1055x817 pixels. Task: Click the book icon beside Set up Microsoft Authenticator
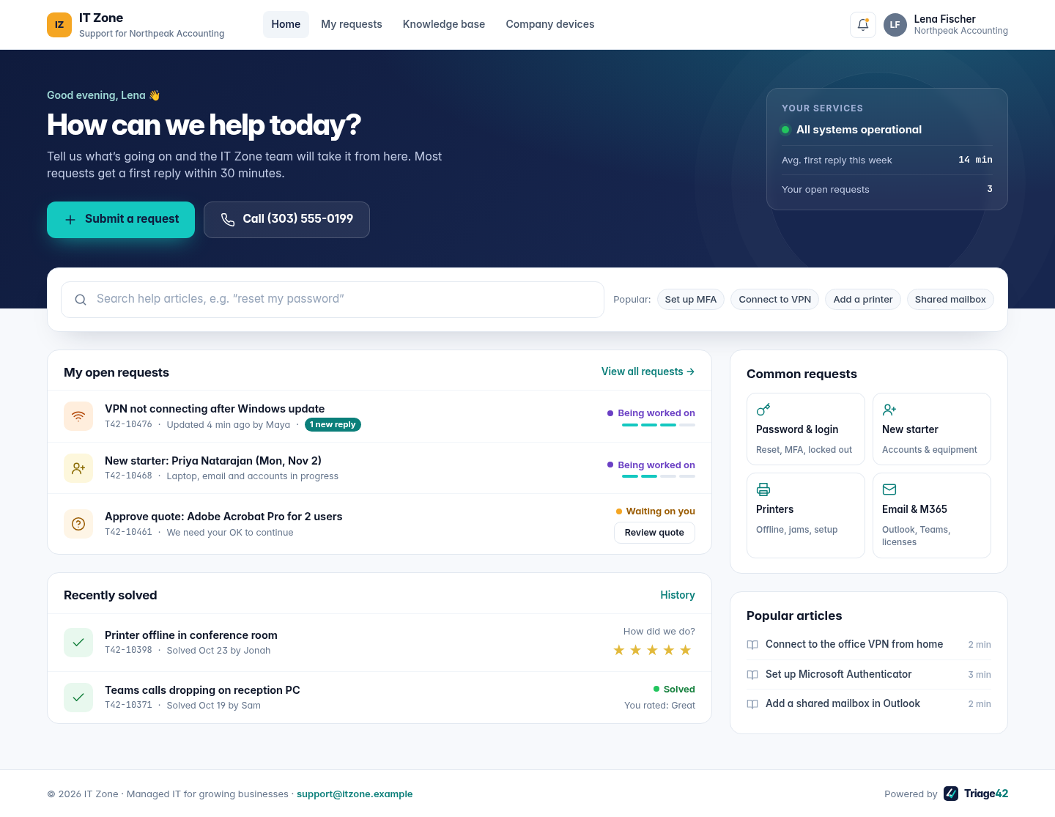pos(752,675)
